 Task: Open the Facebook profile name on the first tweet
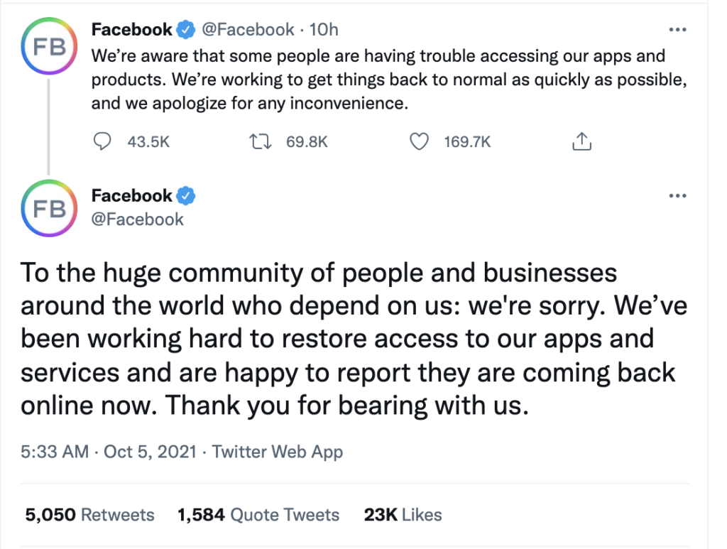(x=132, y=30)
